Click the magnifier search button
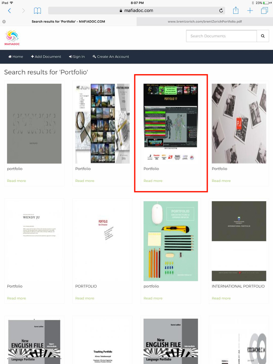Image resolution: width=273 pixels, height=364 pixels. 263,36
